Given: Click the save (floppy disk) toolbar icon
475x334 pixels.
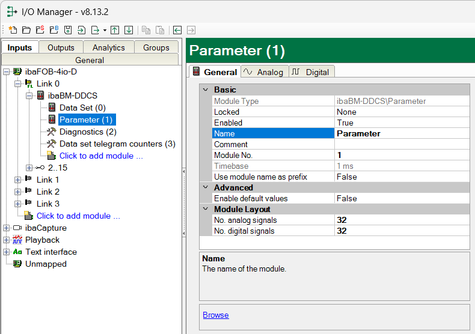Looking at the screenshot, I should [68, 29].
